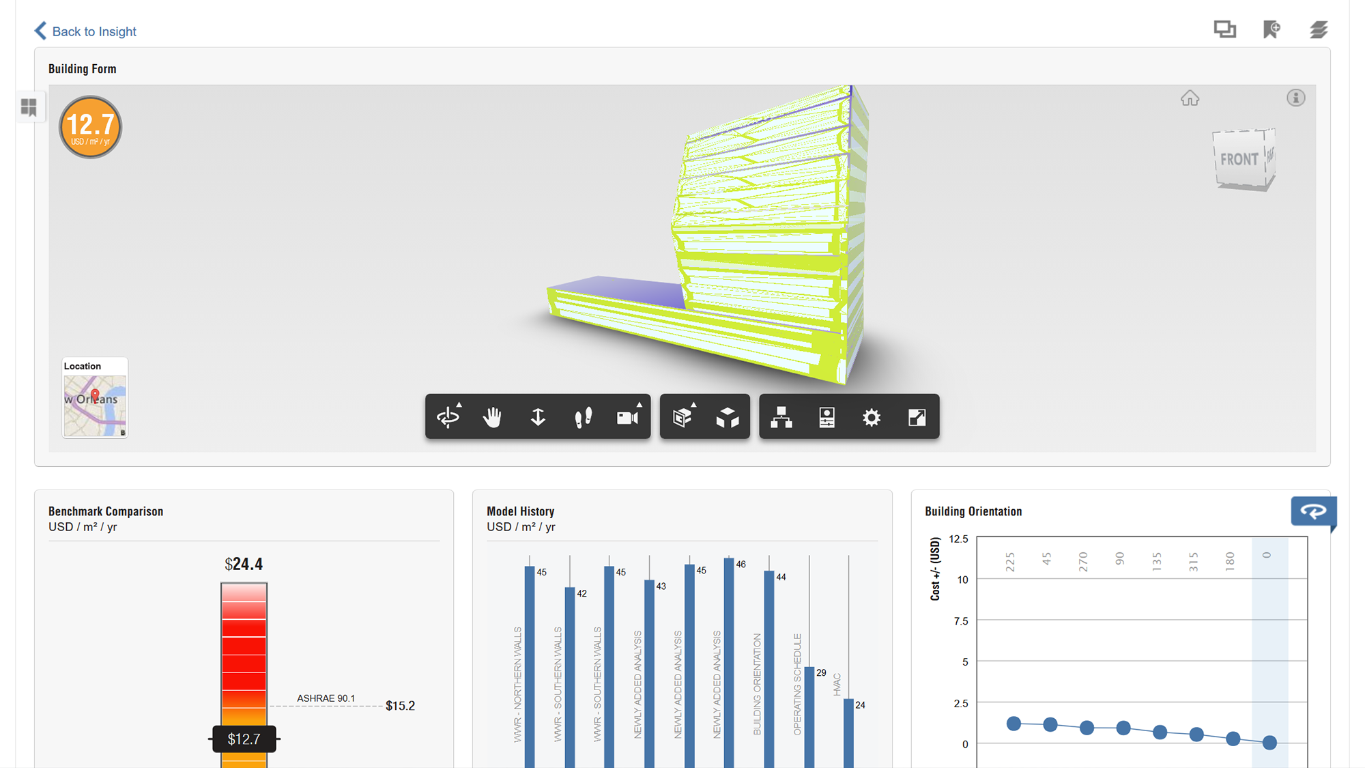Screen dimensions: 1365x768
Task: Select the 45 orientation data point
Action: click(1050, 724)
